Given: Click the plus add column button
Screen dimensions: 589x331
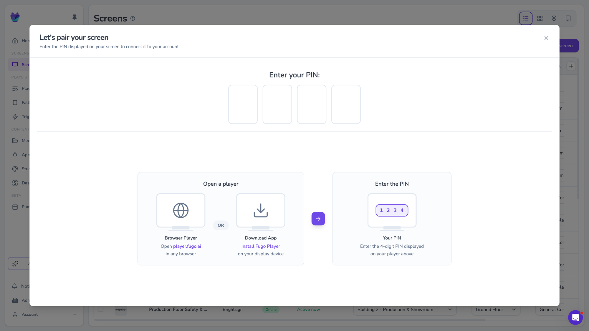Looking at the screenshot, I should [571, 66].
